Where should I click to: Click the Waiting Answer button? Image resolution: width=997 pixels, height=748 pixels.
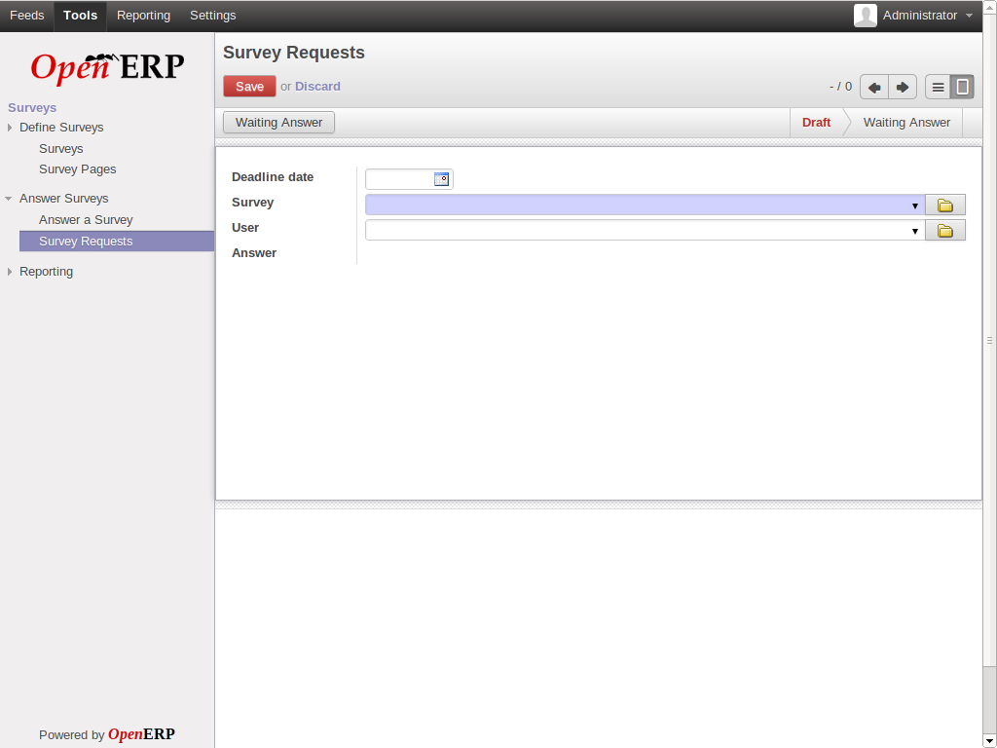click(x=278, y=123)
